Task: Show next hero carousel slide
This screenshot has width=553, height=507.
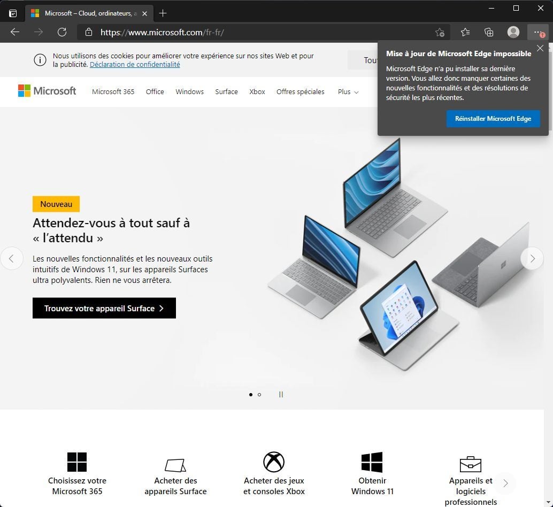Action: (532, 258)
